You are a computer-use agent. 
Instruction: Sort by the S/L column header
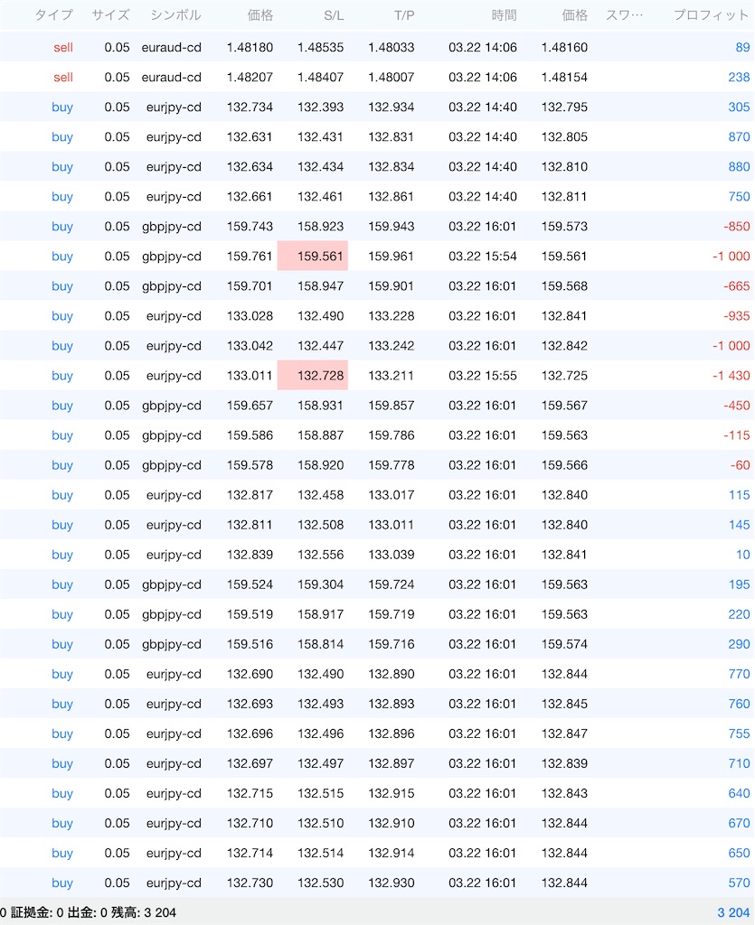(x=334, y=15)
